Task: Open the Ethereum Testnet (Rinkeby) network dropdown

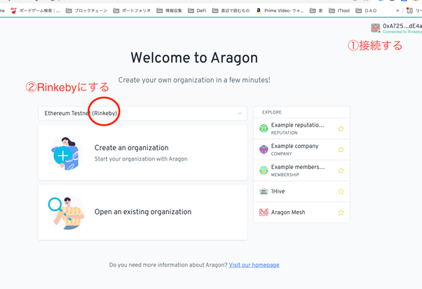Action: coord(142,114)
